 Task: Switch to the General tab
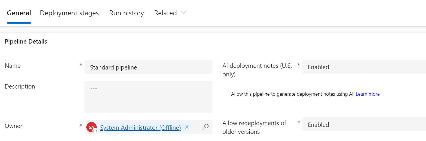click(x=19, y=13)
